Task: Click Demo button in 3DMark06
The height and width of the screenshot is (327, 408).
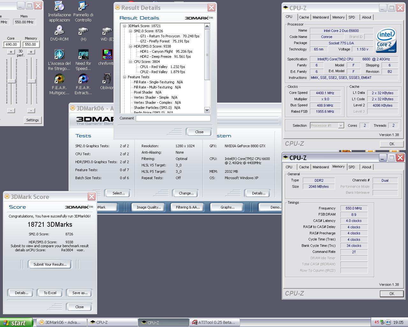Action: click(271, 207)
